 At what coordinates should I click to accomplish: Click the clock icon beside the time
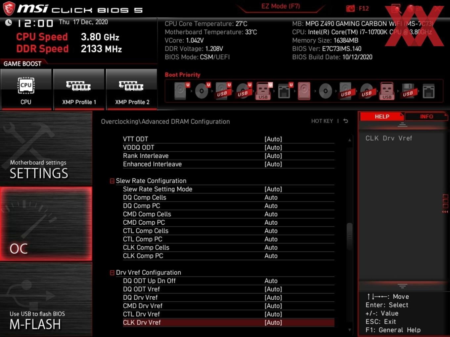8,22
